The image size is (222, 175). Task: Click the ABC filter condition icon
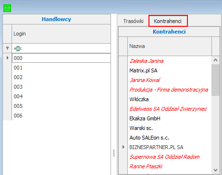coord(18,48)
